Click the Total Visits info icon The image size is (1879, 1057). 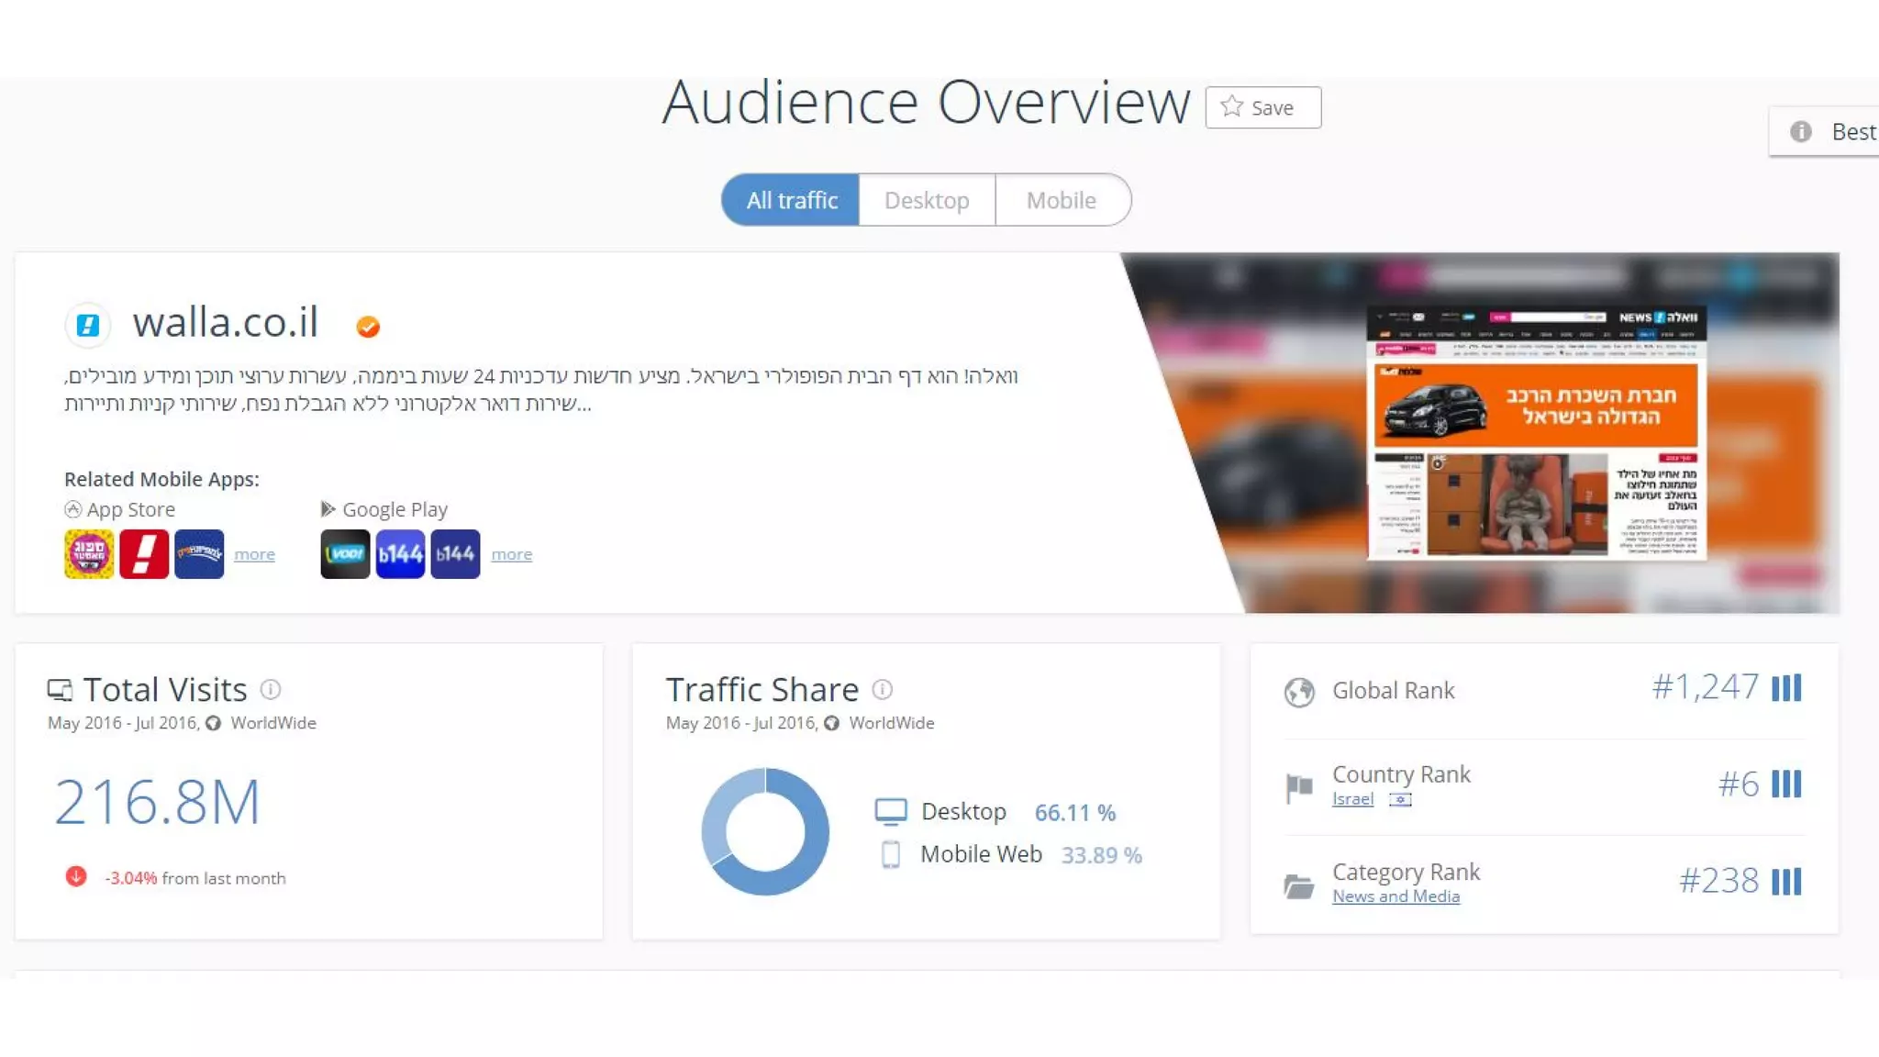(271, 689)
